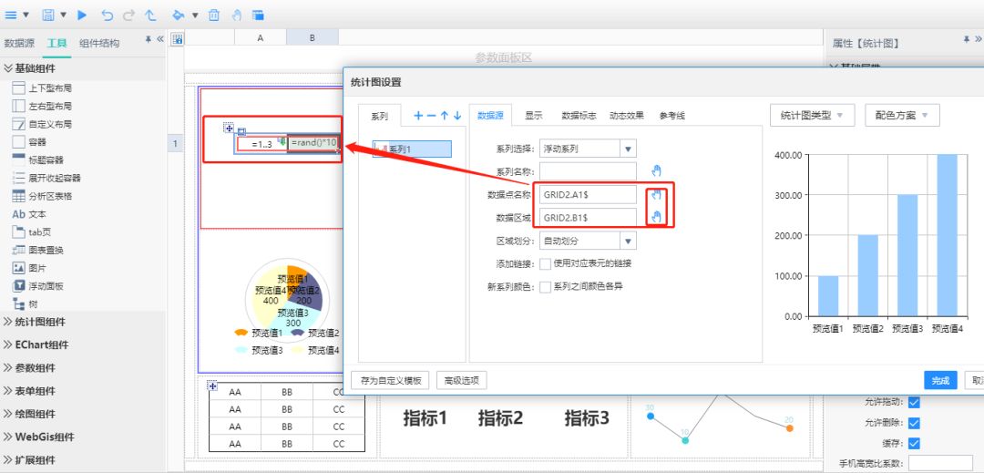Click the trash delete icon in toolbar
This screenshot has height=473, width=984.
tap(214, 15)
